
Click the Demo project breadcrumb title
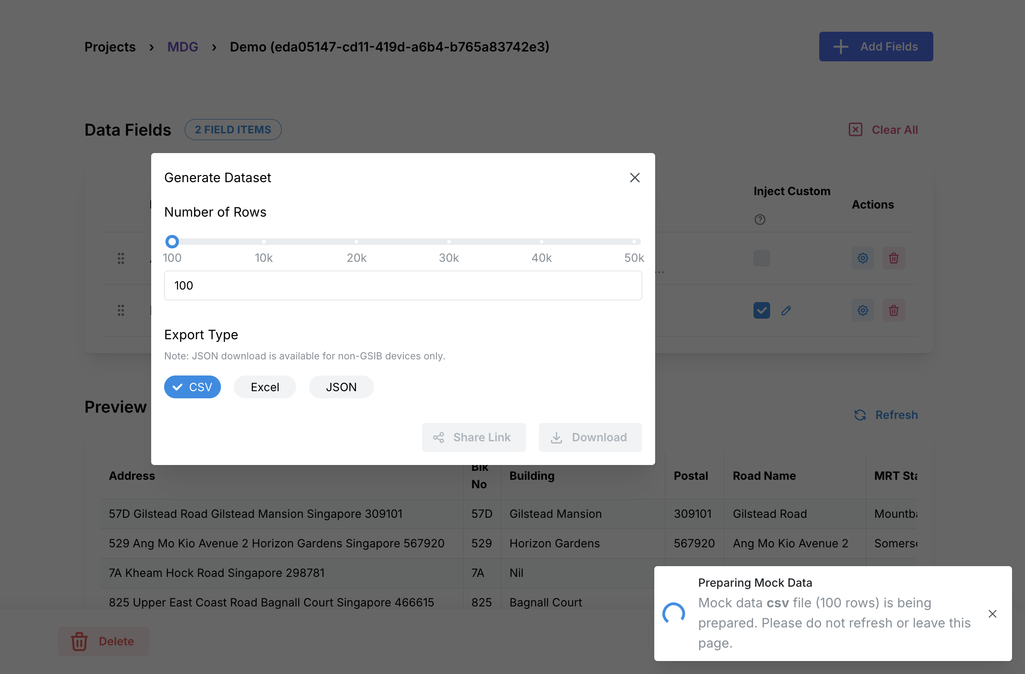pyautogui.click(x=390, y=47)
